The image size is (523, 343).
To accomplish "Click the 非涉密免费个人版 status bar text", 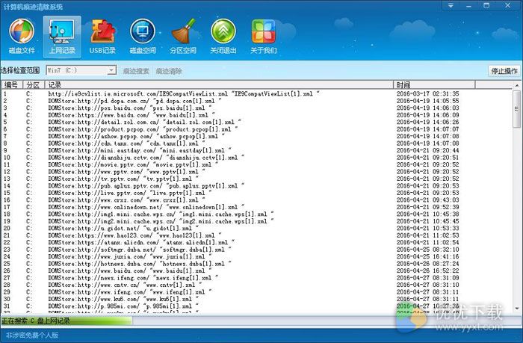I will pos(32,335).
